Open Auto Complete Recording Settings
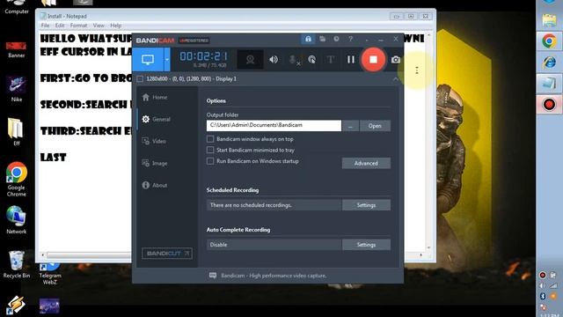This screenshot has height=317, width=563. [x=366, y=245]
